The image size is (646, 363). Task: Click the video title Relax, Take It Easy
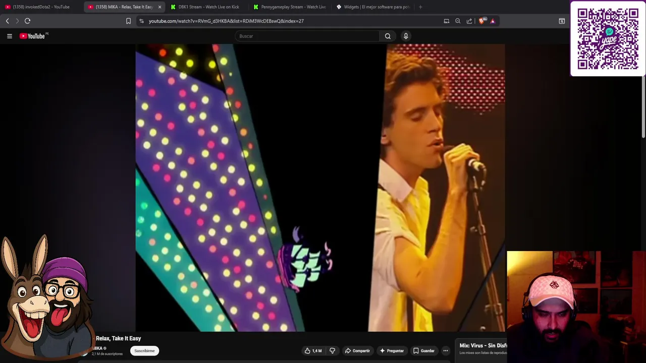coord(118,338)
